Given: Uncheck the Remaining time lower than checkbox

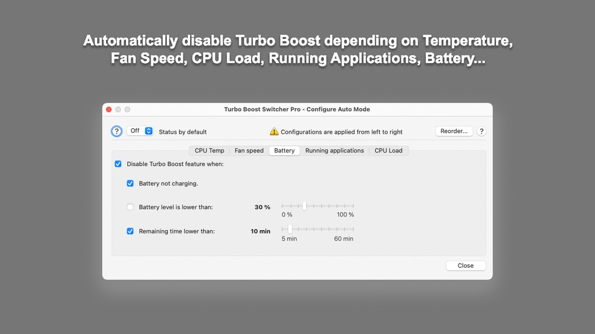Looking at the screenshot, I should pos(130,231).
